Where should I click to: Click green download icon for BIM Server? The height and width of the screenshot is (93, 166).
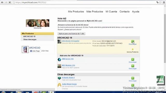pyautogui.click(x=133, y=59)
